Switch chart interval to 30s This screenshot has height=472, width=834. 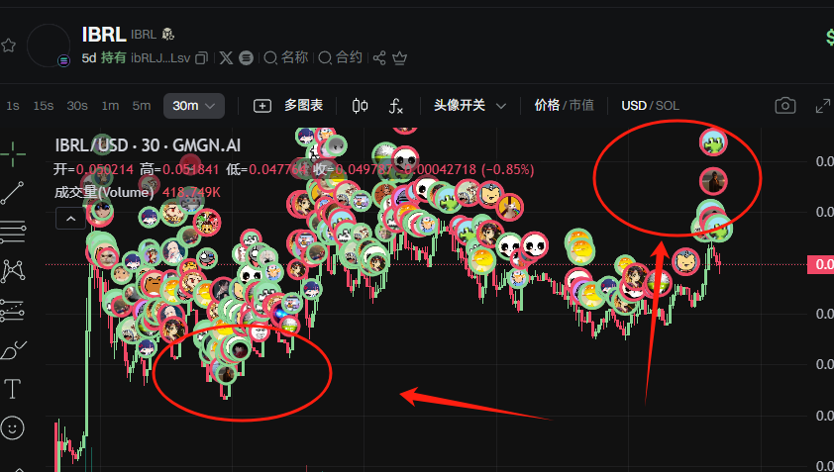(x=77, y=106)
